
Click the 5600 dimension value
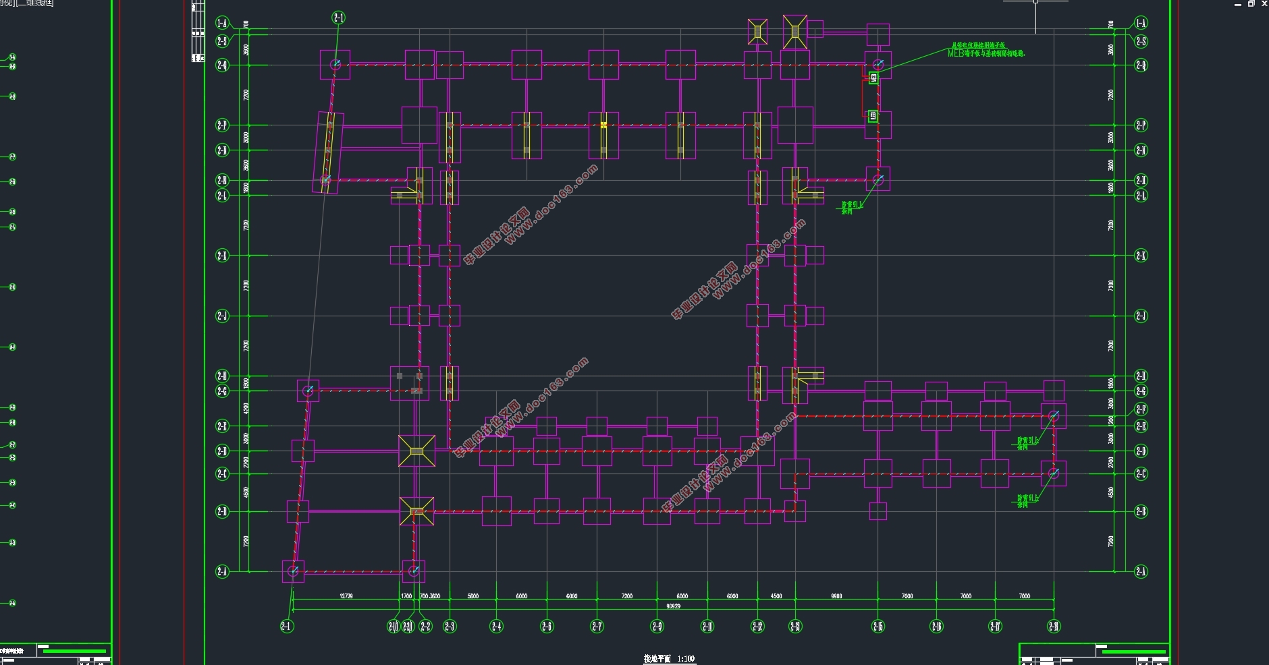pos(473,596)
